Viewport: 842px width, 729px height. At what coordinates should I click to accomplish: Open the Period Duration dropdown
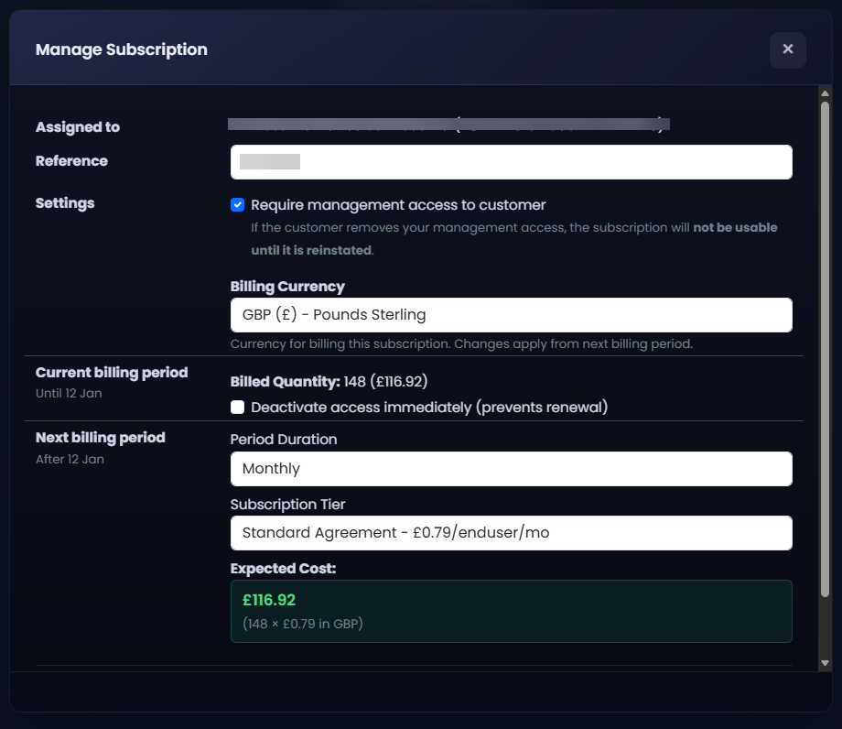point(512,469)
